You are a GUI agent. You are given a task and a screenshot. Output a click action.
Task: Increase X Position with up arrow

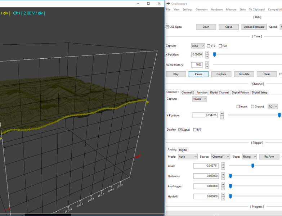pos(207,53)
